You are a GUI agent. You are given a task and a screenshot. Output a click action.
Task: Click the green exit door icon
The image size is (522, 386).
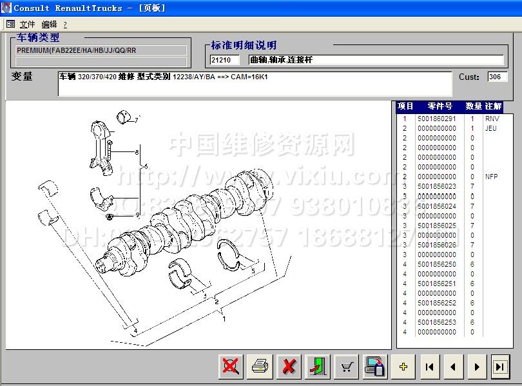pos(318,367)
